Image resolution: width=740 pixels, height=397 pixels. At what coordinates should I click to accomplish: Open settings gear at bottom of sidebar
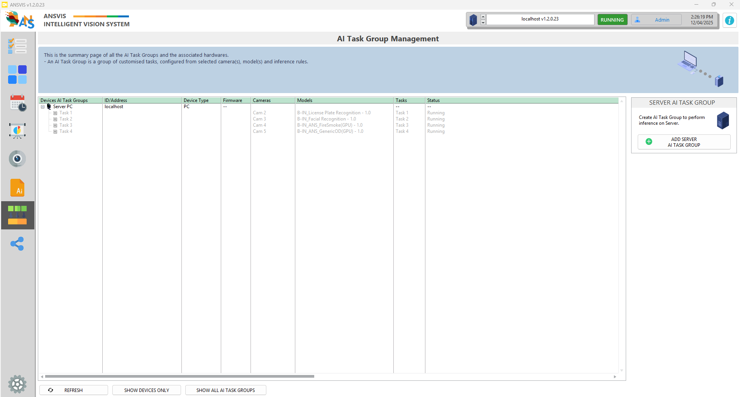point(17,384)
